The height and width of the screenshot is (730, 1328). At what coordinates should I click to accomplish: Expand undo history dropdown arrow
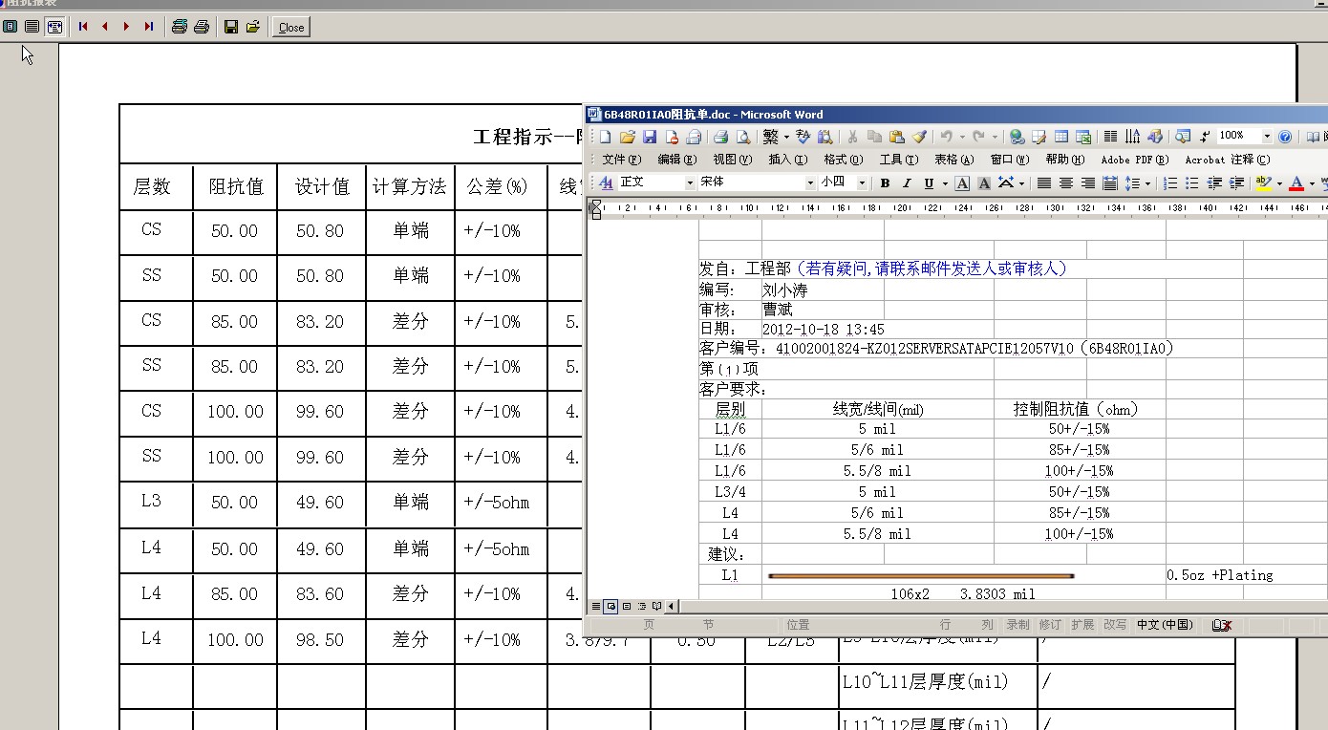point(961,137)
